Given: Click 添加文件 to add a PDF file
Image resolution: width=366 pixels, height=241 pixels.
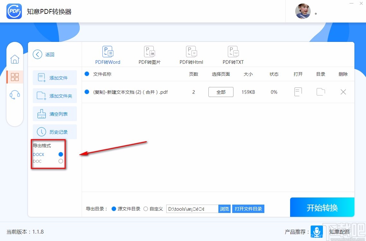Looking at the screenshot, I should 55,77.
